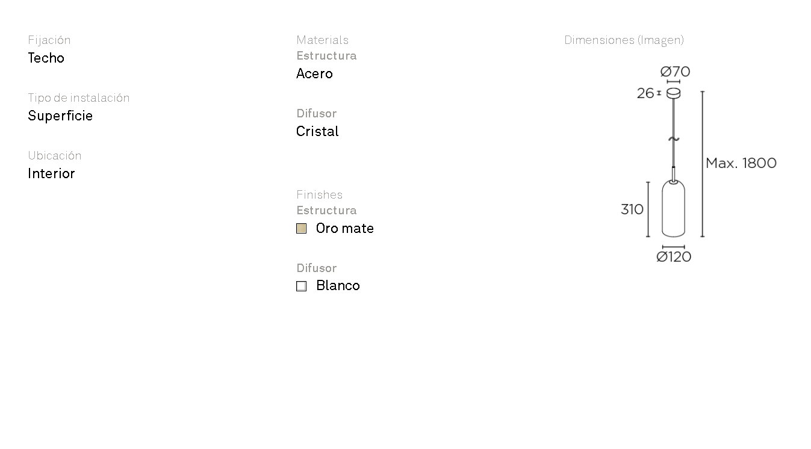Click the Dimensiones (Imagen) heading

(x=624, y=40)
